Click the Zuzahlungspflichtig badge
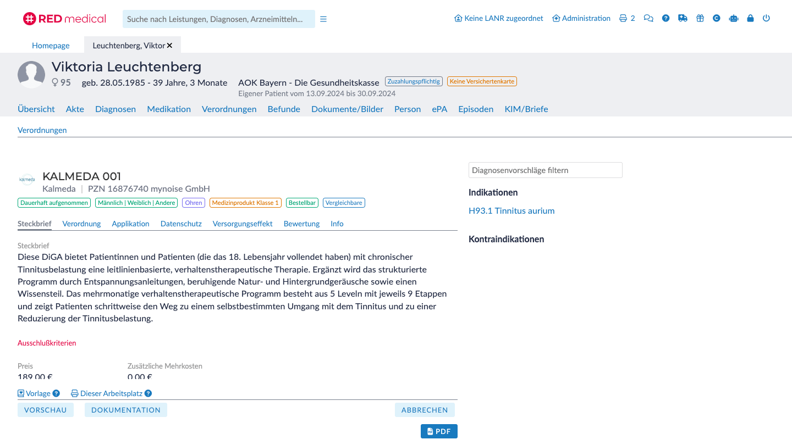Image resolution: width=792 pixels, height=445 pixels. [414, 81]
